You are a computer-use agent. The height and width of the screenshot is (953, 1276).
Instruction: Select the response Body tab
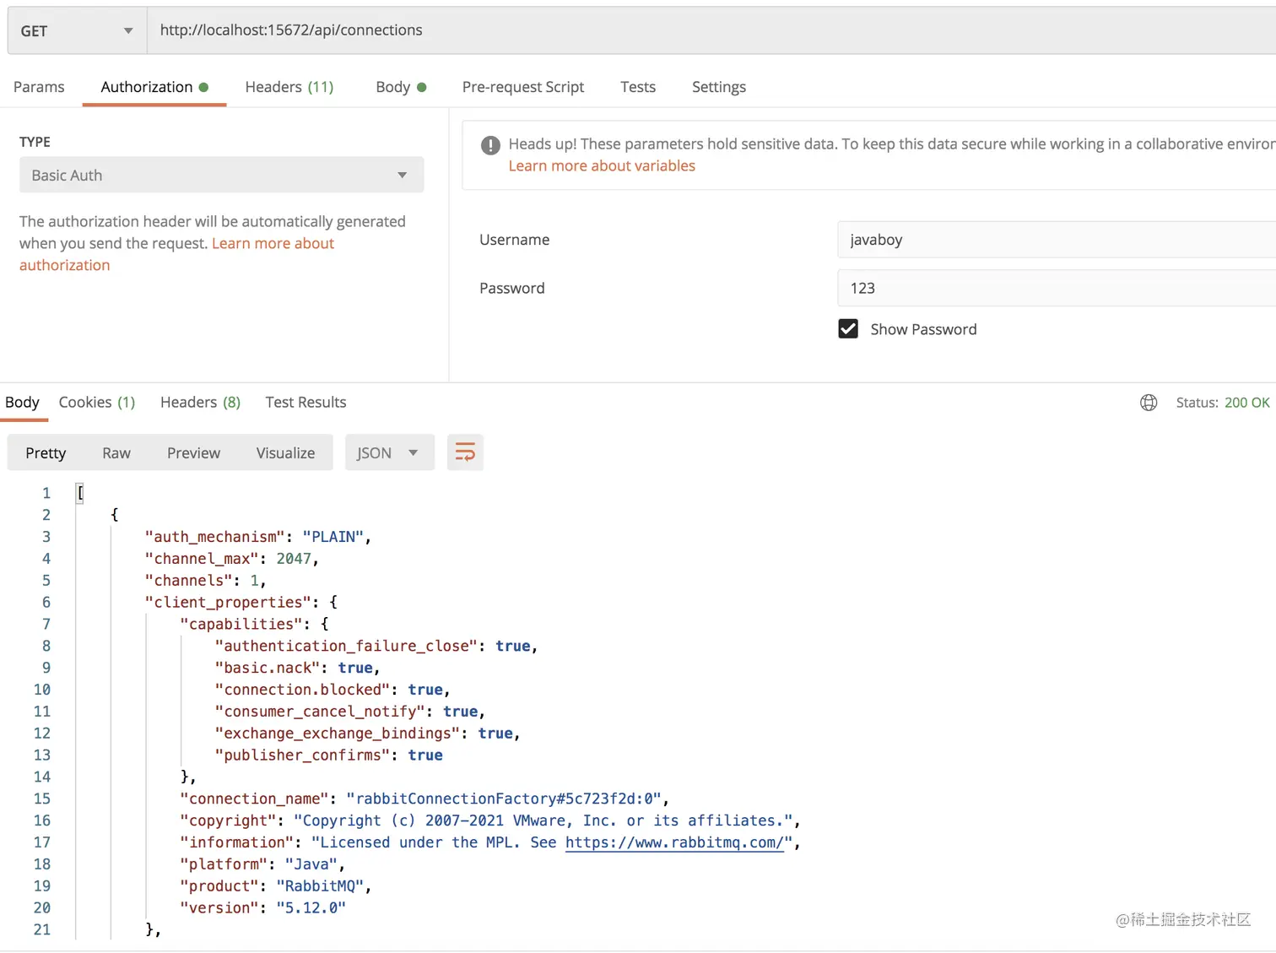(x=22, y=402)
